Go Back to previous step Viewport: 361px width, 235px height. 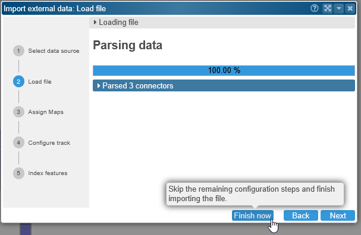click(301, 215)
